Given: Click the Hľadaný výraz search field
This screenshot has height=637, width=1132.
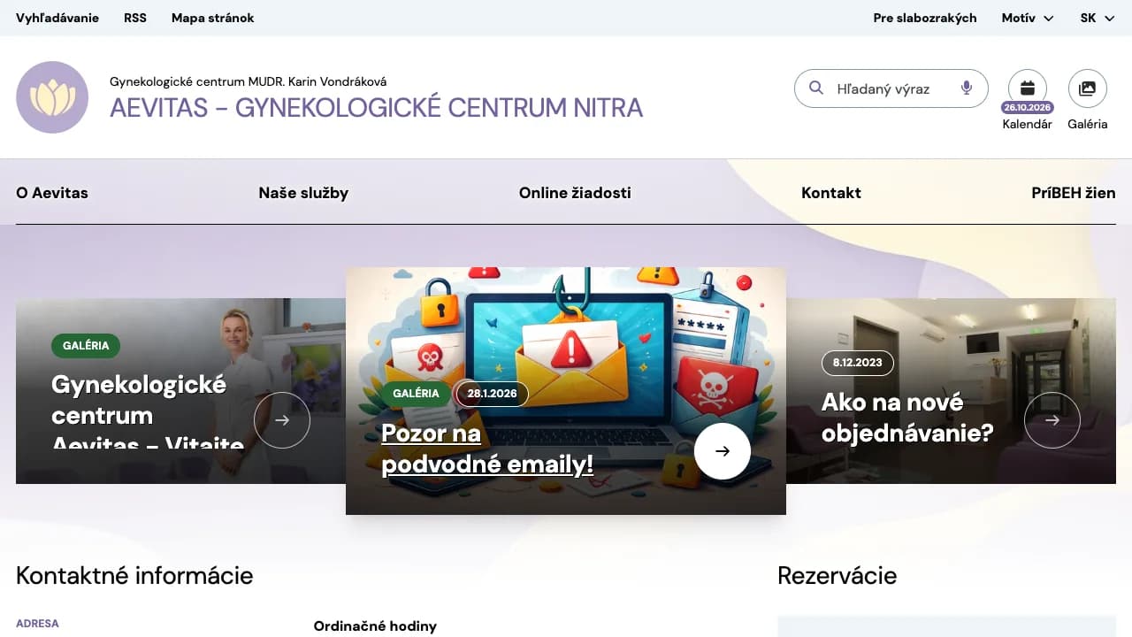Looking at the screenshot, I should point(891,88).
